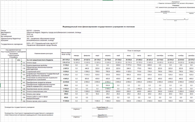
Task: Select the 'январь' month column header
Action: (76, 55)
